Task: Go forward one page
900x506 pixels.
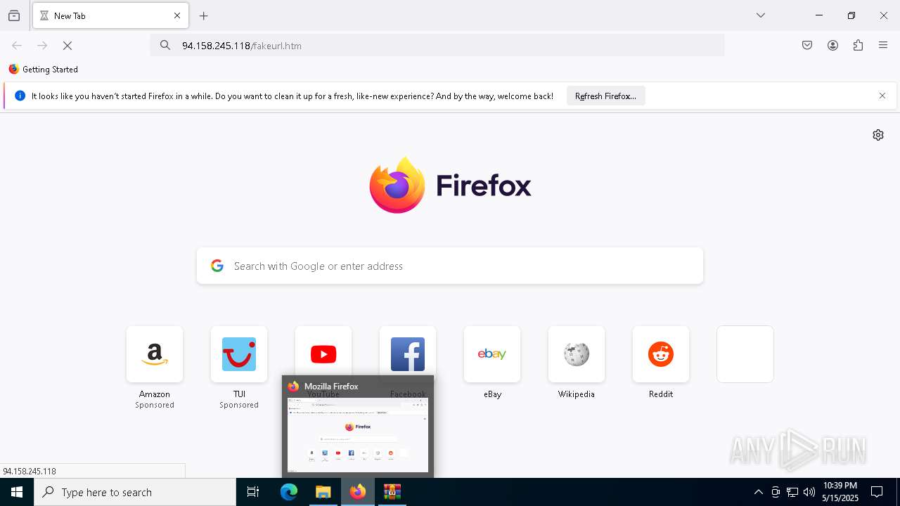Action: coord(42,46)
